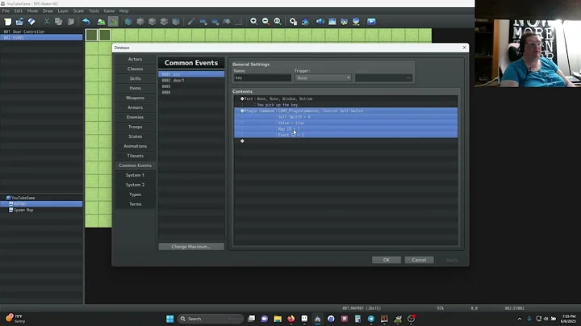Open the Resource Manager toolbar icon
This screenshot has width=581, height=326.
[344, 22]
